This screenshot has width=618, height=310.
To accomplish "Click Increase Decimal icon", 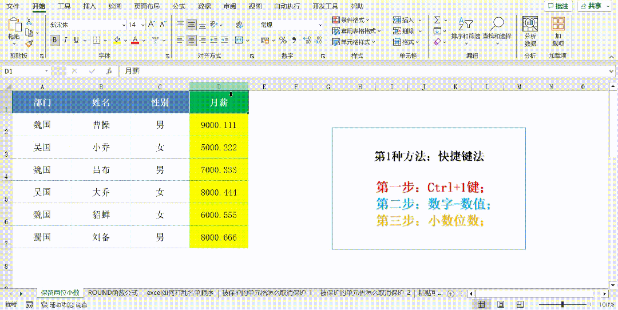I will pyautogui.click(x=307, y=40).
